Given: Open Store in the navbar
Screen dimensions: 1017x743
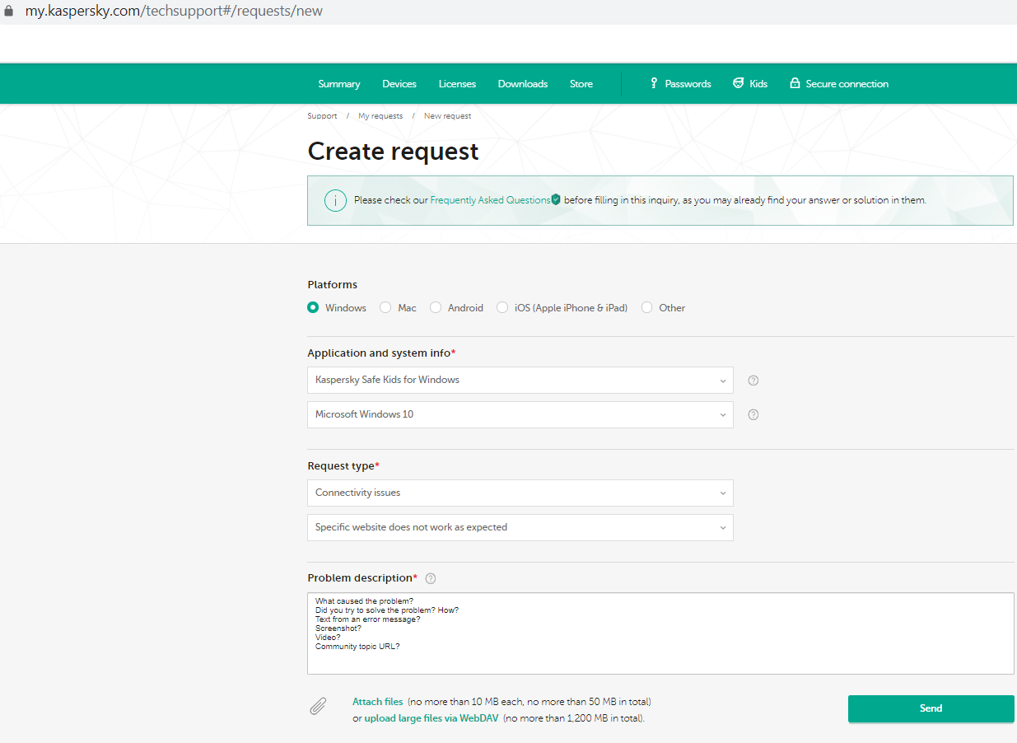Looking at the screenshot, I should coord(581,84).
